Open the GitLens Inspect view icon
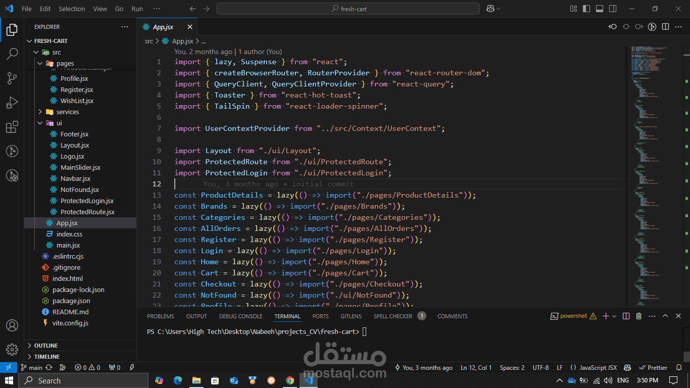Image resolution: width=690 pixels, height=388 pixels. point(12,175)
